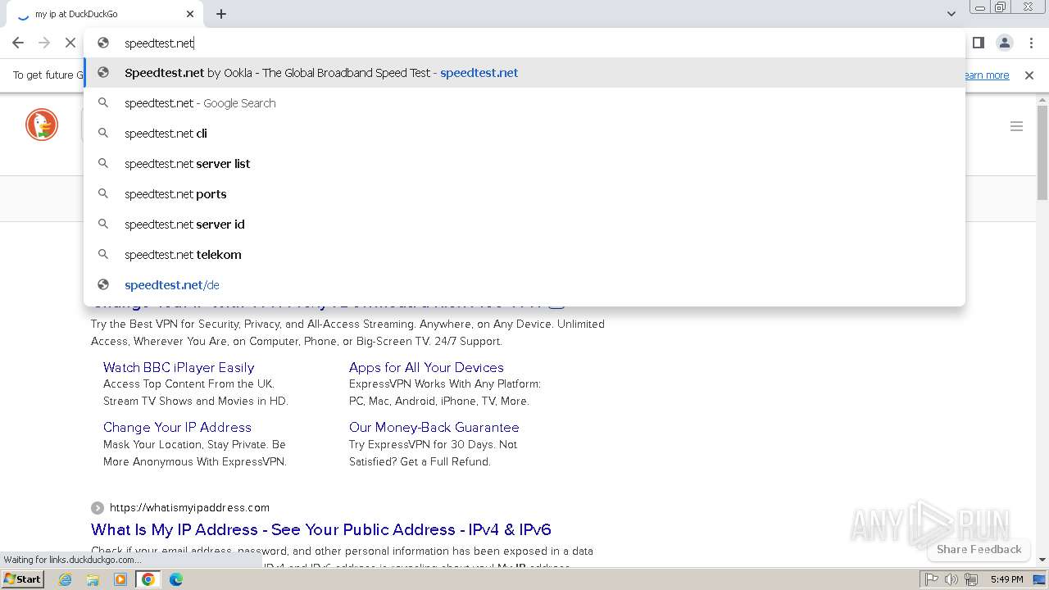
Task: Close the 'my ip at DuckDuckGo' tab
Action: 190,14
